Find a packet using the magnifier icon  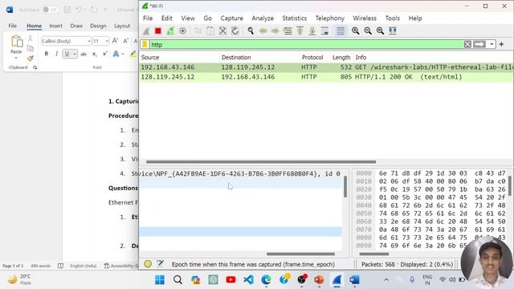(x=251, y=31)
